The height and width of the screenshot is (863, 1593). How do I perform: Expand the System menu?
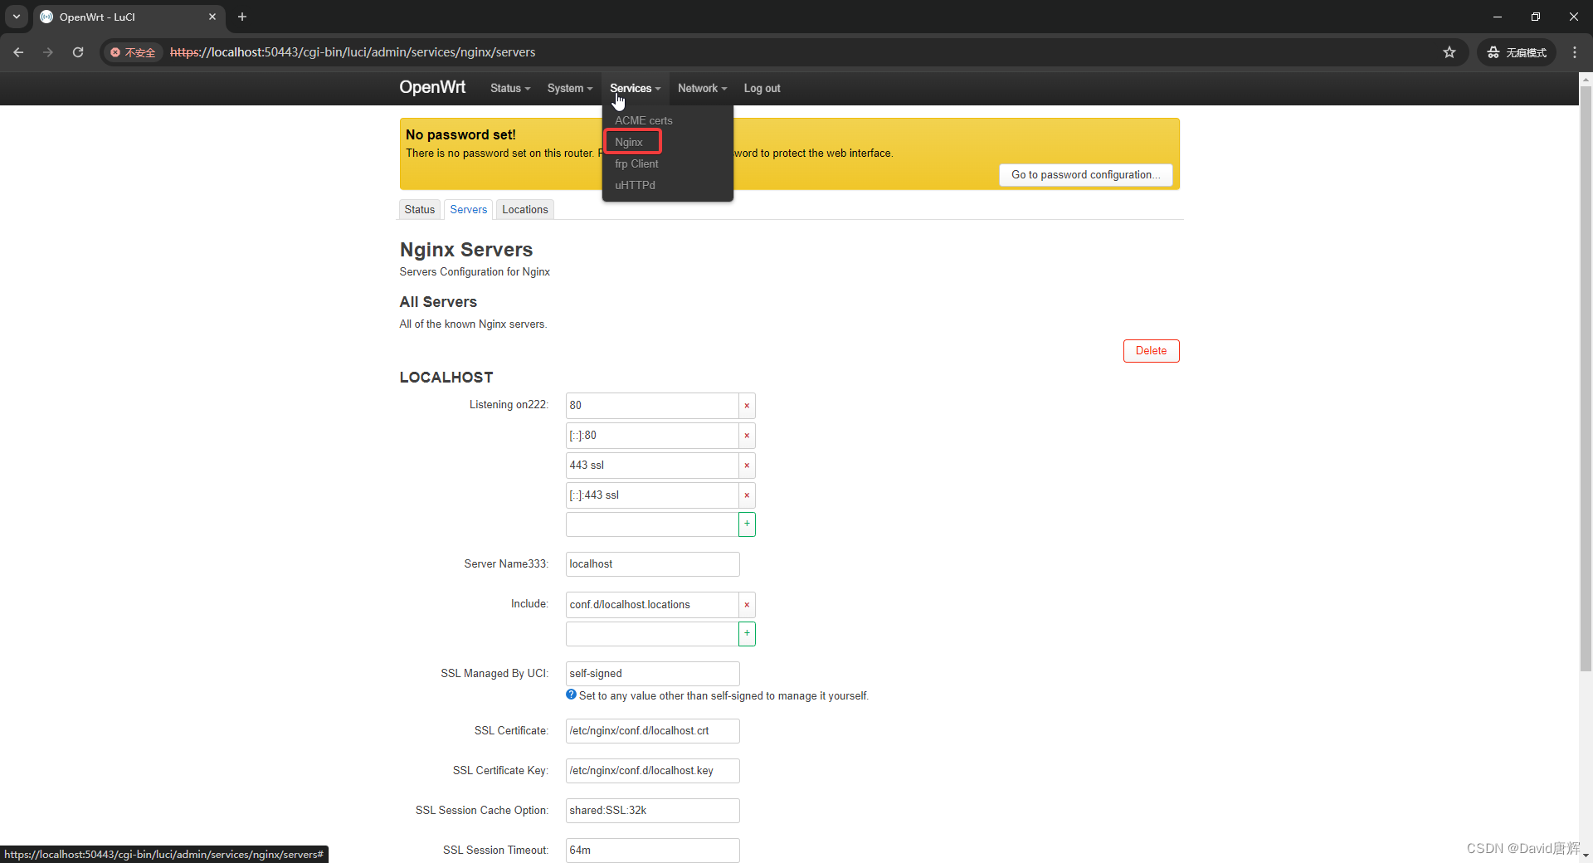(x=570, y=88)
